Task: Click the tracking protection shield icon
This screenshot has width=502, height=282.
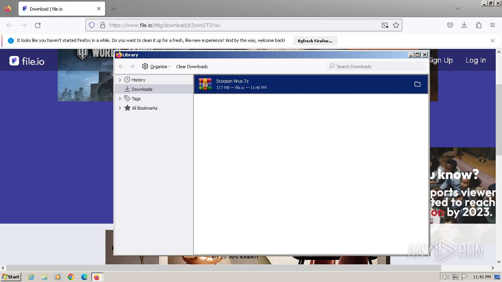Action: click(92, 25)
